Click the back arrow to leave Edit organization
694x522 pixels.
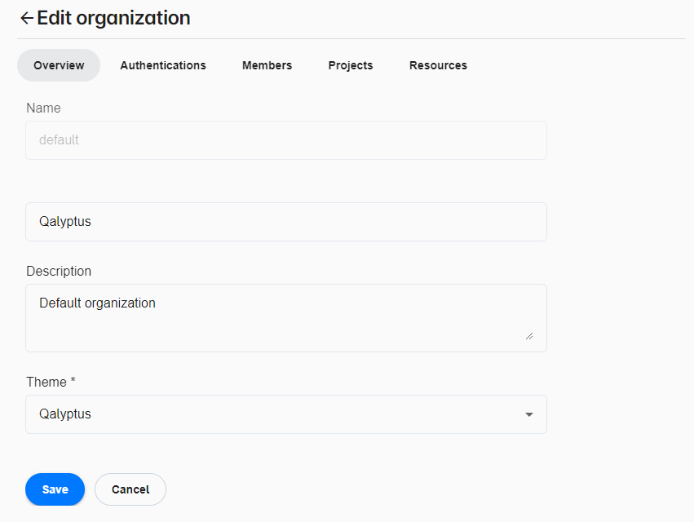26,17
